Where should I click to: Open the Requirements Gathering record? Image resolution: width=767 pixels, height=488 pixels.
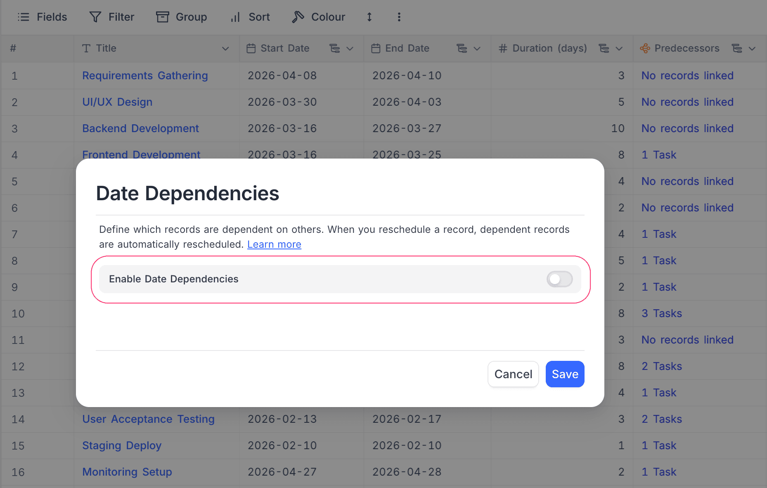click(145, 76)
